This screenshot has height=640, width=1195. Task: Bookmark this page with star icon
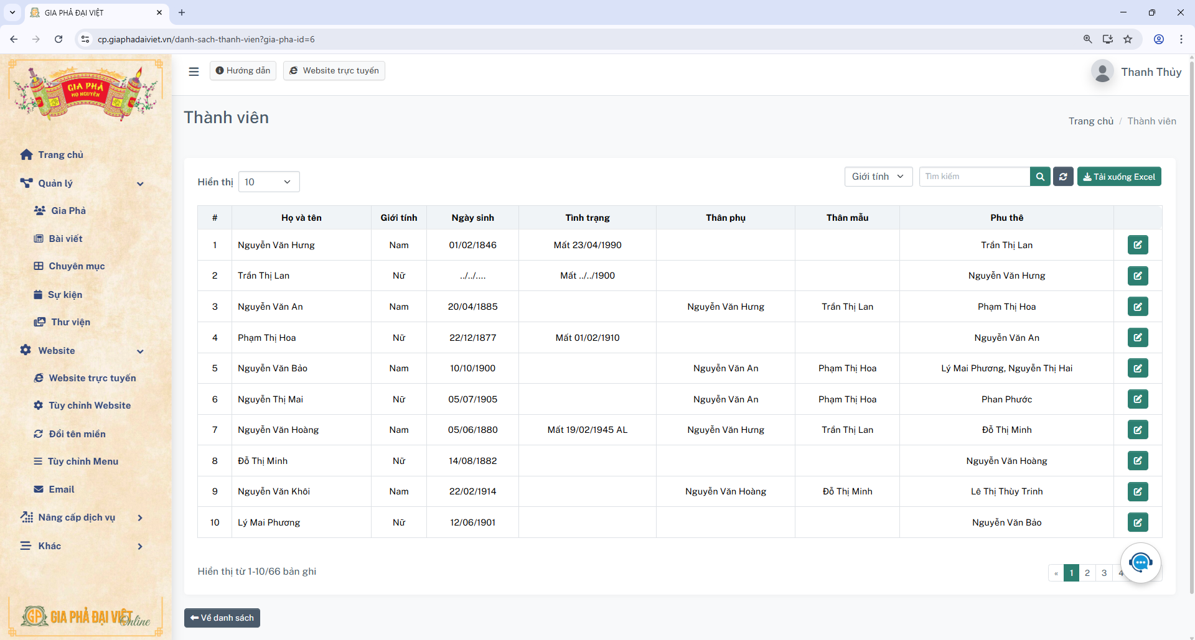coord(1128,39)
